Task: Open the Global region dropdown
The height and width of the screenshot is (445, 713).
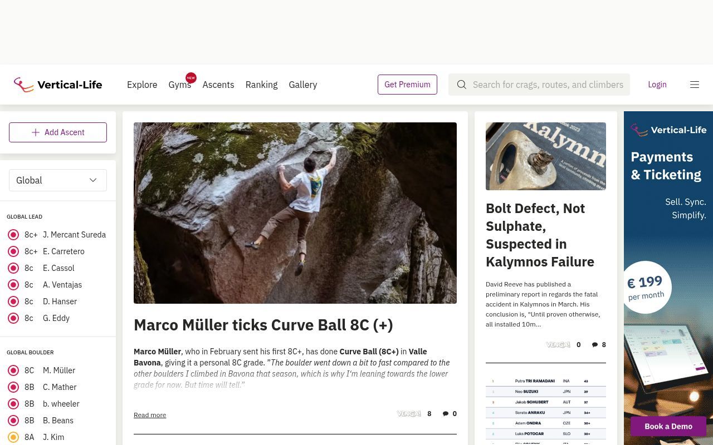Action: coord(58,180)
